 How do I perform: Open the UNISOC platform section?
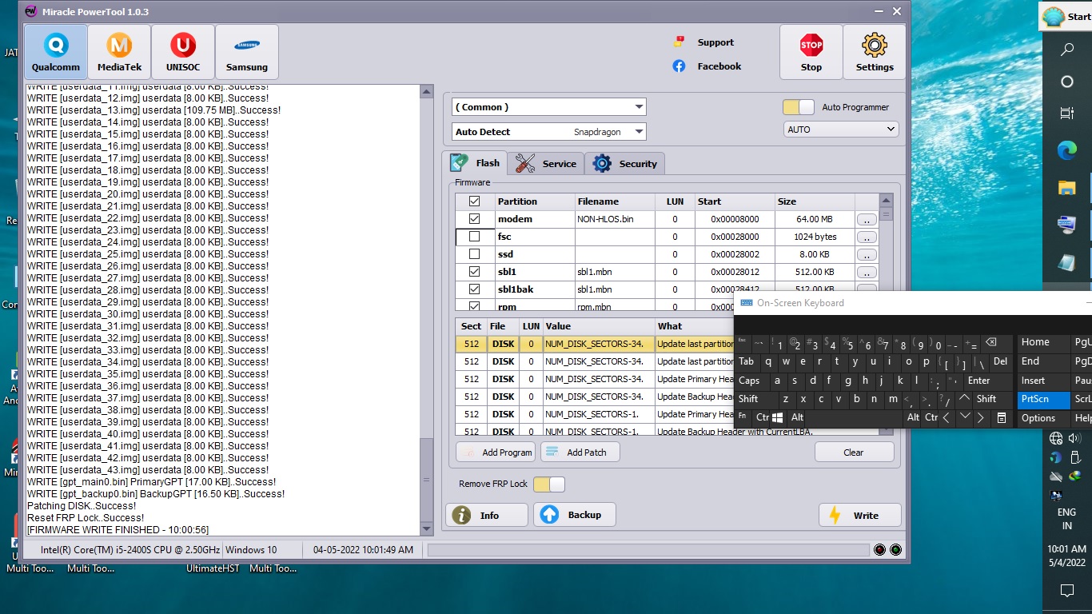(x=183, y=52)
